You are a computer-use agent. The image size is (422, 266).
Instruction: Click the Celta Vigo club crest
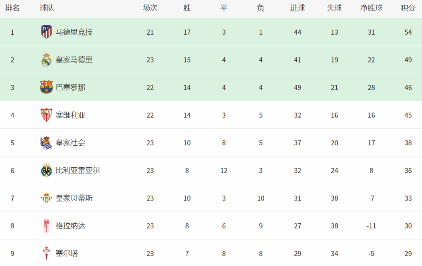[x=46, y=253]
